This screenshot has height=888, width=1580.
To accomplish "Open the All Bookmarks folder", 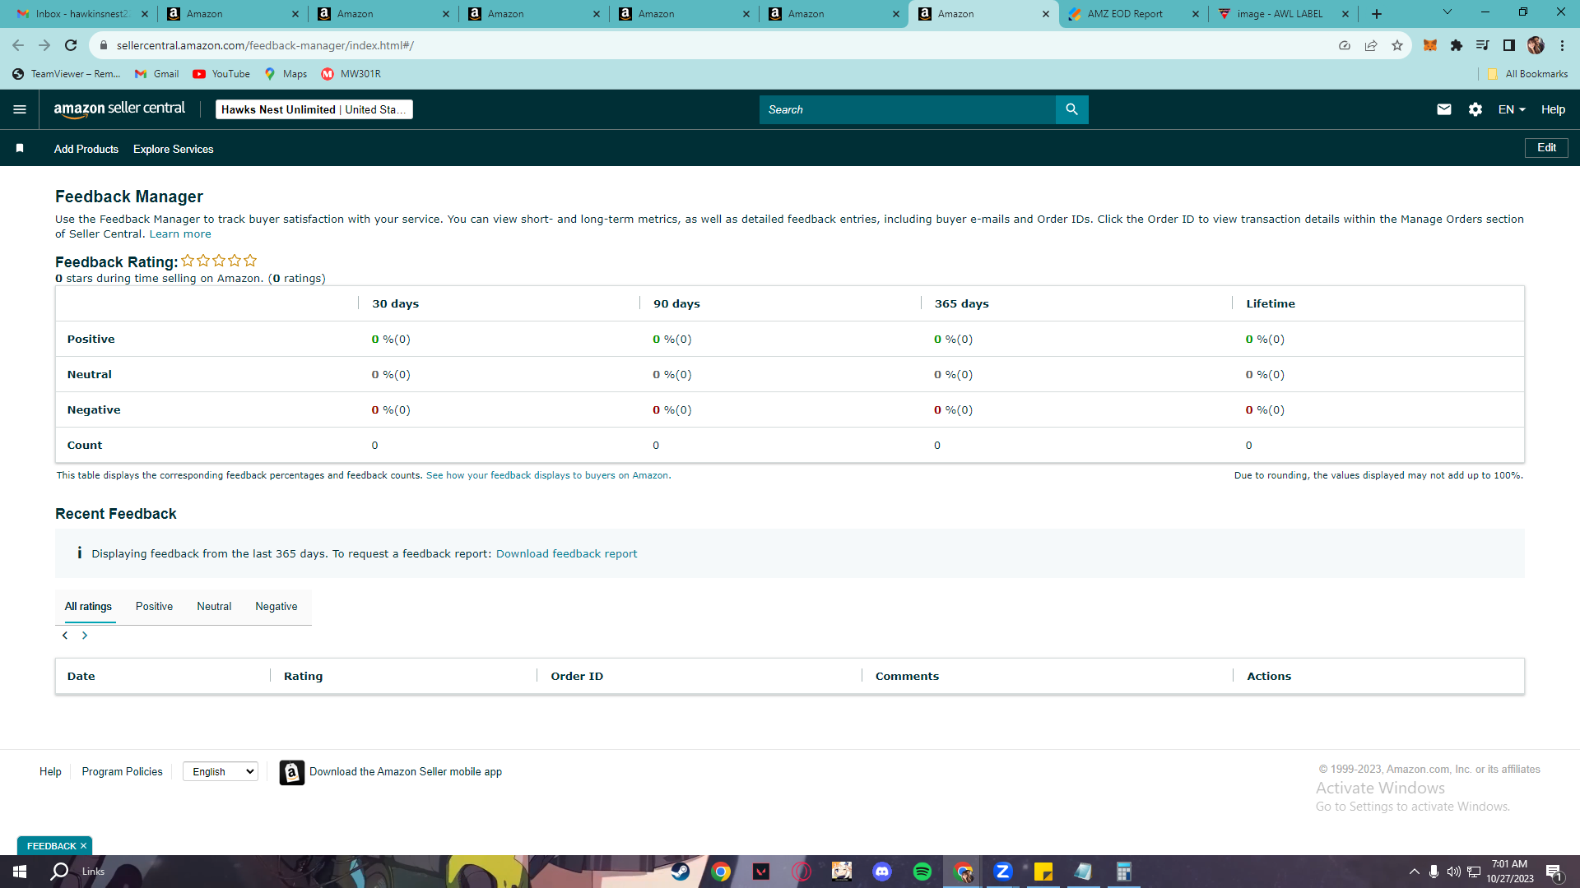I will [1527, 74].
